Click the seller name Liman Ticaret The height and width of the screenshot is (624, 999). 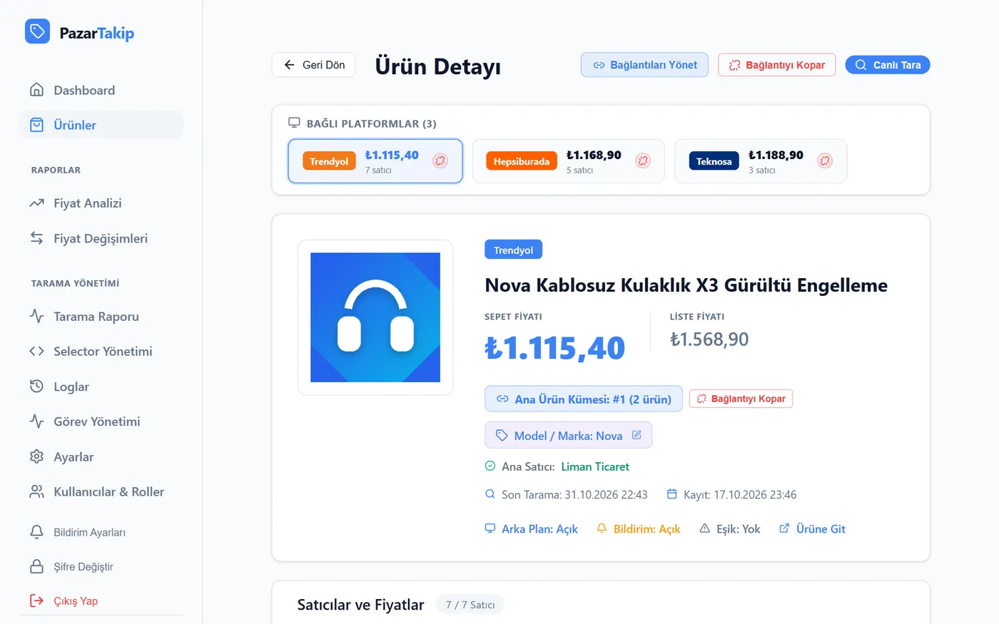[x=595, y=466]
